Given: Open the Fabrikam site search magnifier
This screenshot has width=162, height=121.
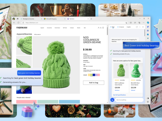Looking at the screenshot, I should click(101, 28).
